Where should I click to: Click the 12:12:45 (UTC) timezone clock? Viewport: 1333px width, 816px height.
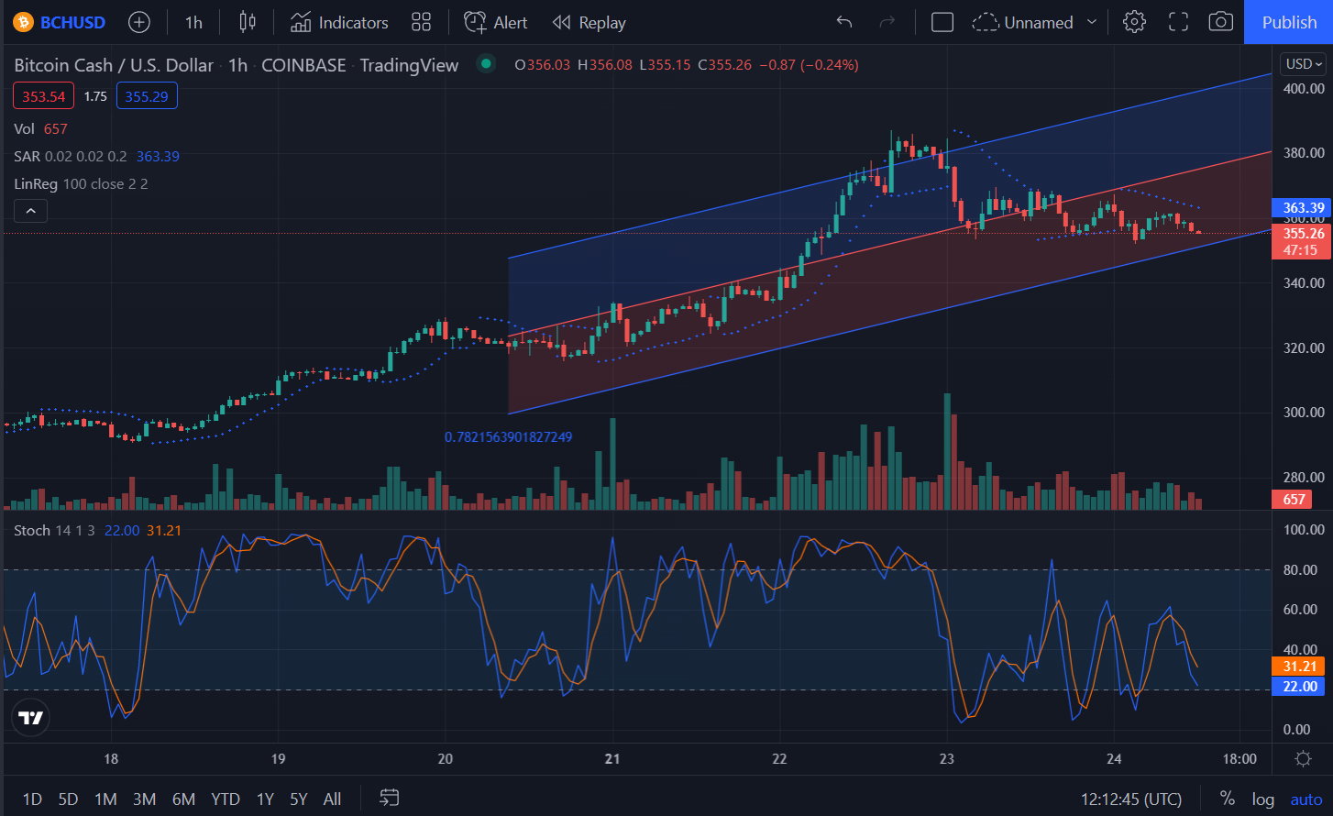point(1131,799)
